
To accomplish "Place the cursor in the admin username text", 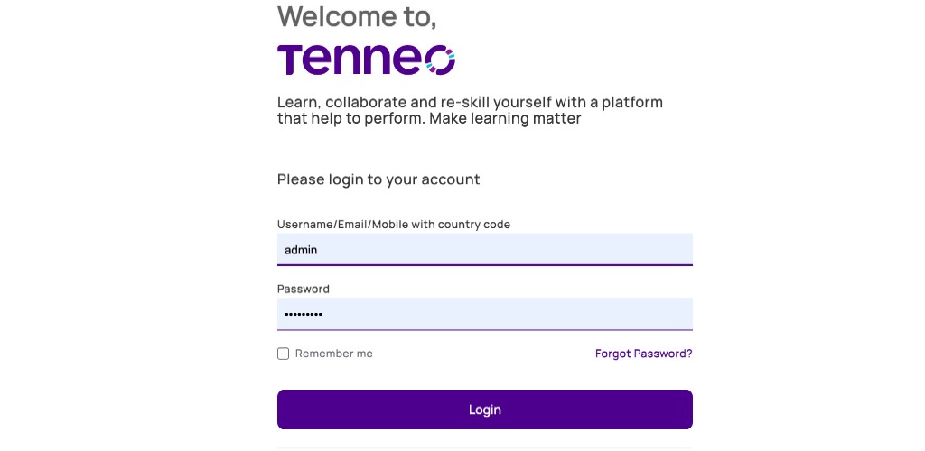I will pos(301,250).
